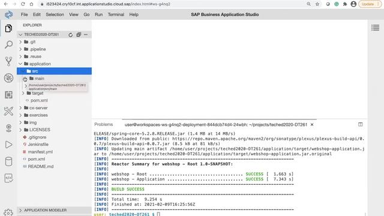The width and height of the screenshot is (384, 216).
Task: Go to browser home page
Action: coord(31,4)
